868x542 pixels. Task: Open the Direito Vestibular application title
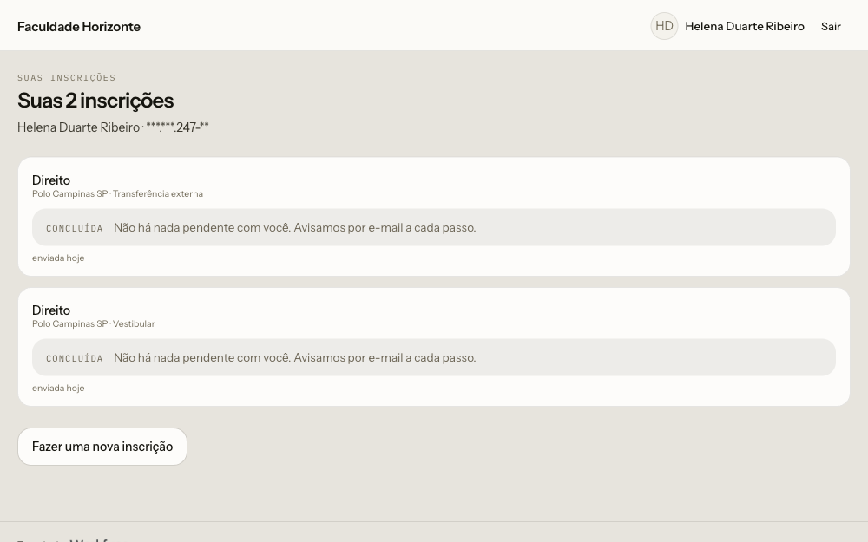(x=51, y=310)
